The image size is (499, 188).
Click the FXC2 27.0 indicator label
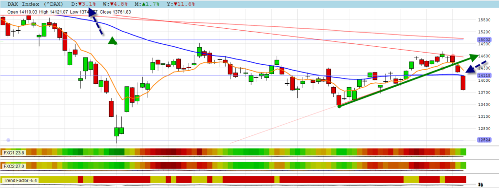tap(14, 167)
